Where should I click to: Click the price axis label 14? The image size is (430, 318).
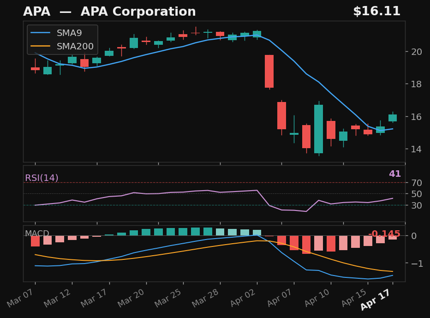point(417,149)
